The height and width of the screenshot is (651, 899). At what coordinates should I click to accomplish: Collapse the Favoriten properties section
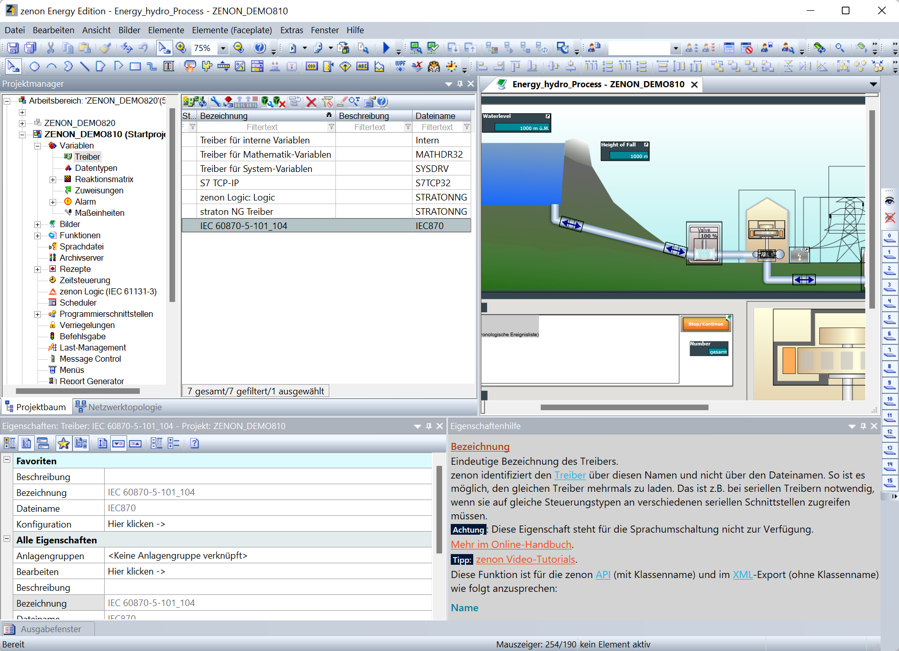coord(7,460)
